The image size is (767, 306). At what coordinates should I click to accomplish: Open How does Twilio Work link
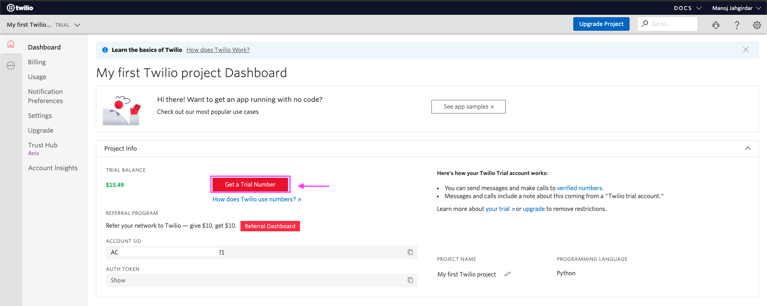point(218,50)
